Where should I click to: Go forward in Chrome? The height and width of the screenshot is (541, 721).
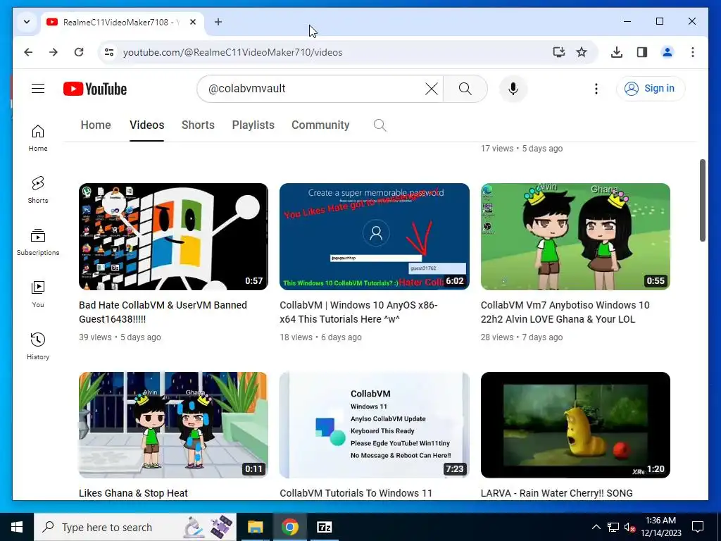54,52
